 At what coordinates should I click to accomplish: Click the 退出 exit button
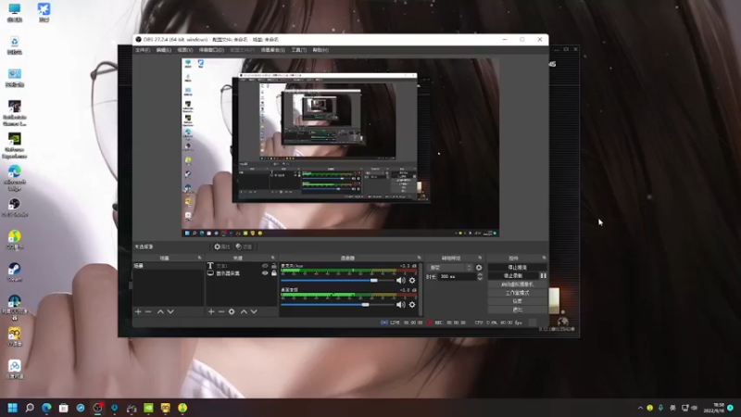[x=517, y=310]
